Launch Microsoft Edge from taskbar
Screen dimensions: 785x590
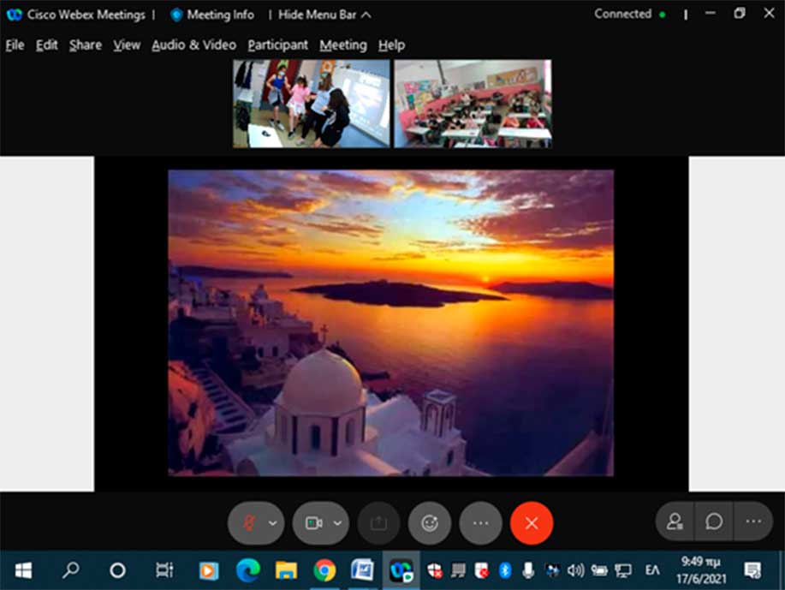[x=247, y=570]
